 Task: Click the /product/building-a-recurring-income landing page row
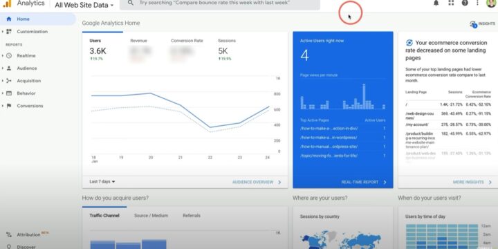[448, 140]
